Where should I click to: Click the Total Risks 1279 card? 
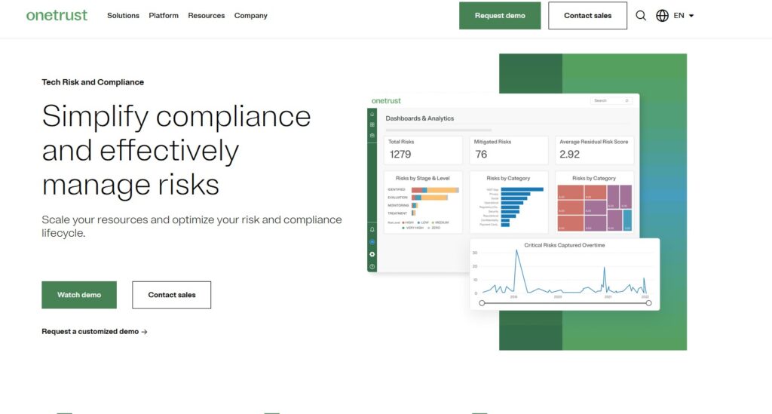point(423,150)
